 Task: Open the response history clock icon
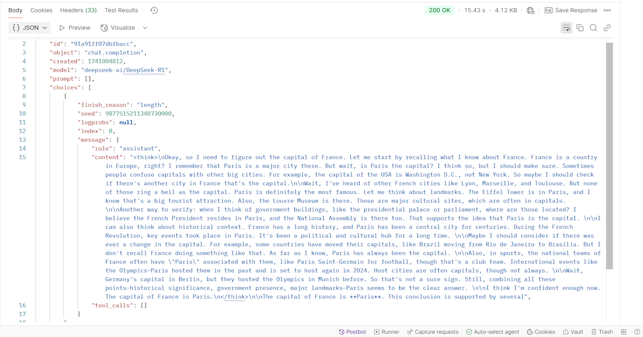[x=154, y=10]
